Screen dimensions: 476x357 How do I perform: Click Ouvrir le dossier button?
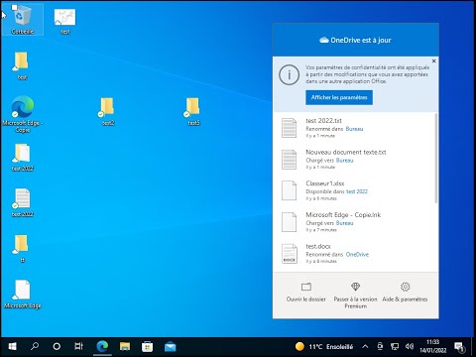point(306,293)
